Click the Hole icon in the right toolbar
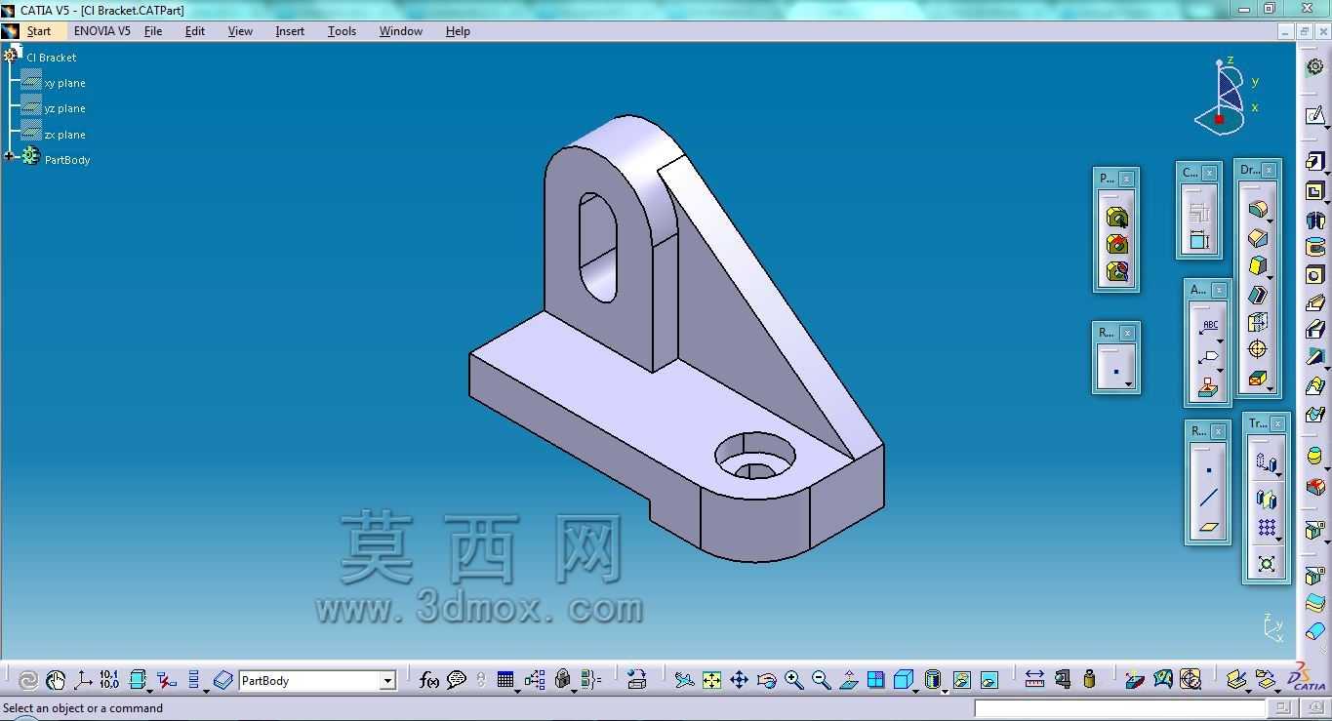This screenshot has height=721, width=1332. (x=1315, y=275)
